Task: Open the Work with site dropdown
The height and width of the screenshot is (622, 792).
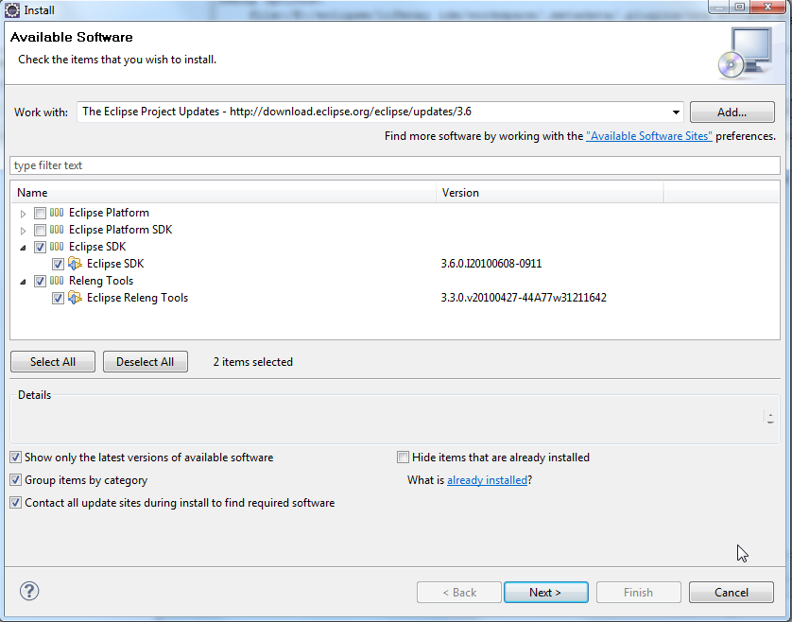Action: [676, 112]
